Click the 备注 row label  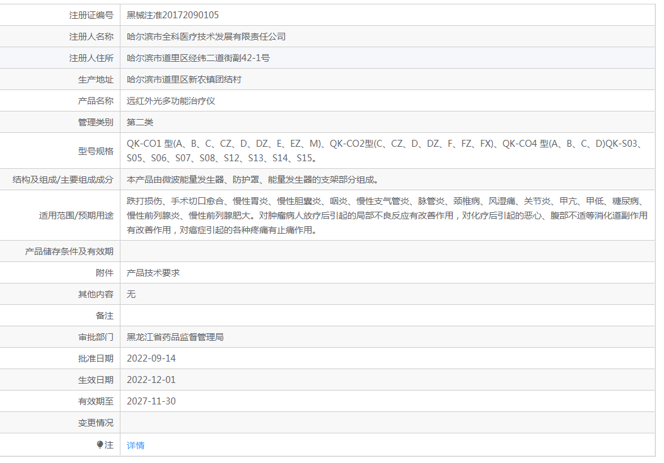click(105, 316)
